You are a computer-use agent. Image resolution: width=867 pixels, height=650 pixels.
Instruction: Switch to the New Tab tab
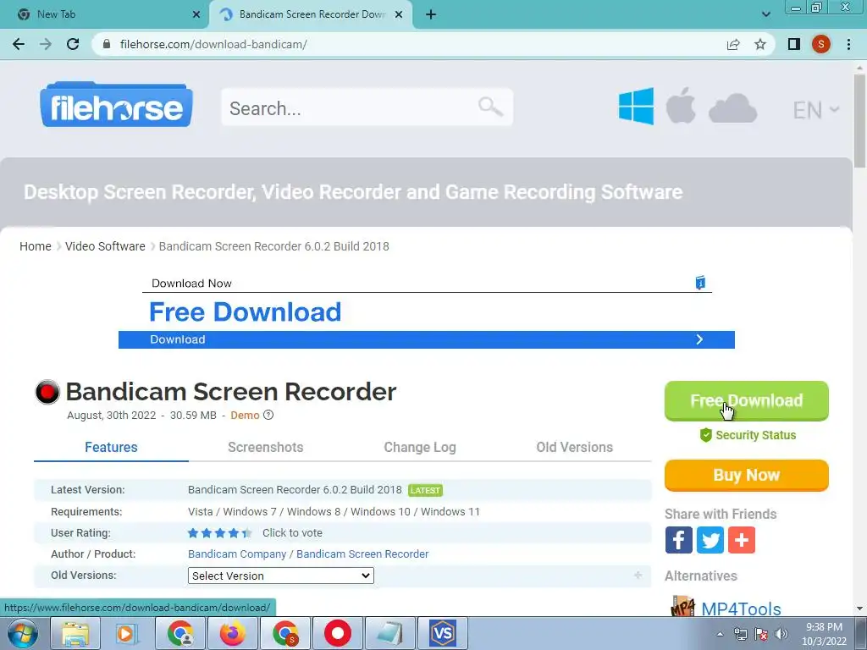coord(105,14)
